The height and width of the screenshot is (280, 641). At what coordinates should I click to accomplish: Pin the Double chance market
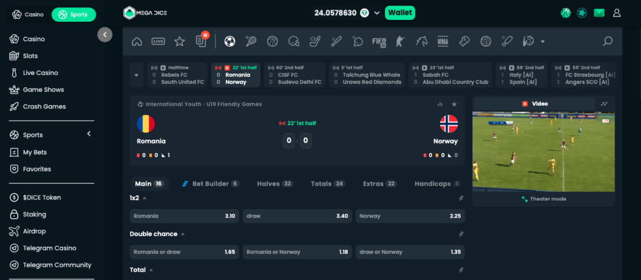[x=461, y=234]
